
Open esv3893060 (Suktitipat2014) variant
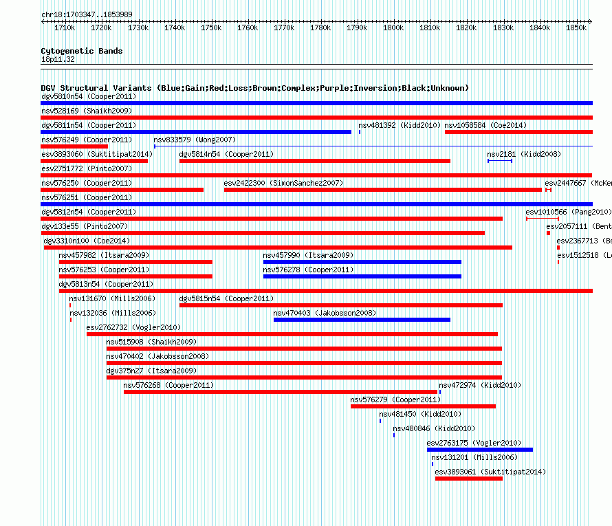[97, 154]
